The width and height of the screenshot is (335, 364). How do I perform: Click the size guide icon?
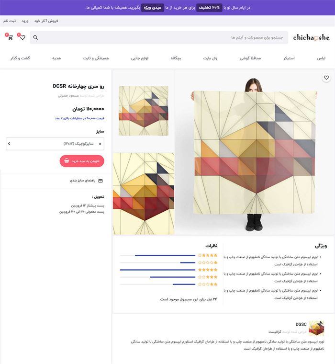coord(100,181)
